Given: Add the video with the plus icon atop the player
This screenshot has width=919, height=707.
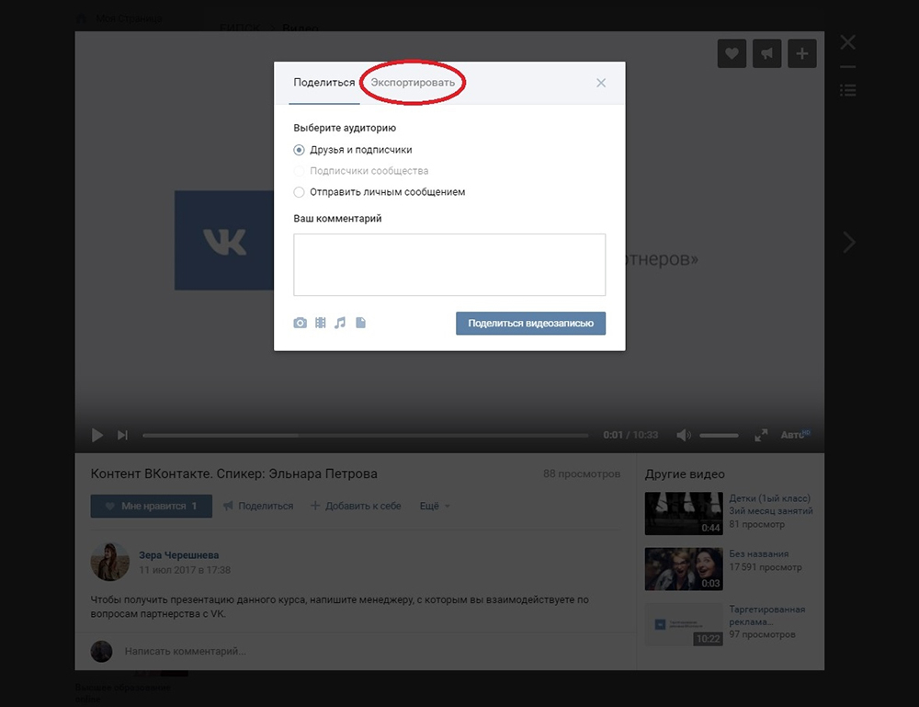Looking at the screenshot, I should [801, 54].
